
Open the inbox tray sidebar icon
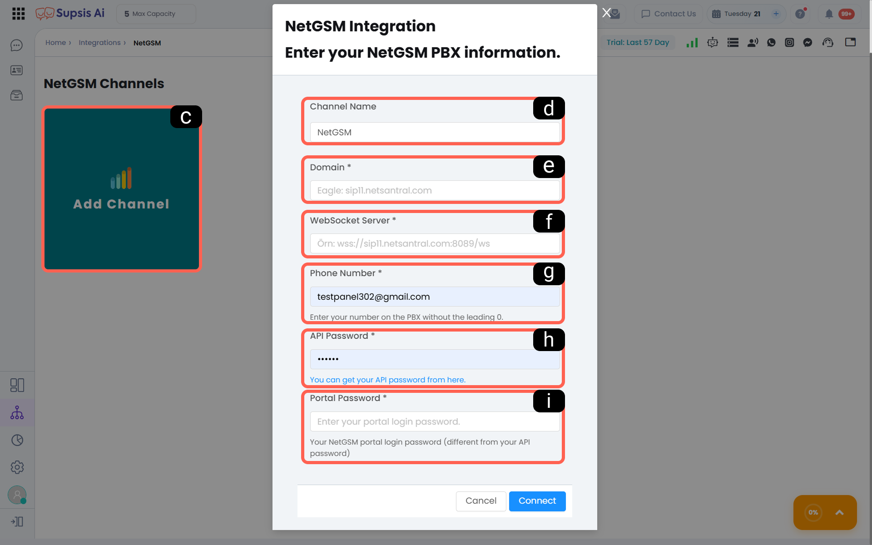tap(17, 95)
